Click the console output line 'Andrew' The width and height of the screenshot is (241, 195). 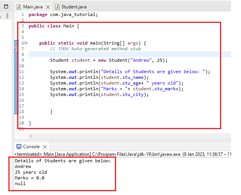(23, 166)
